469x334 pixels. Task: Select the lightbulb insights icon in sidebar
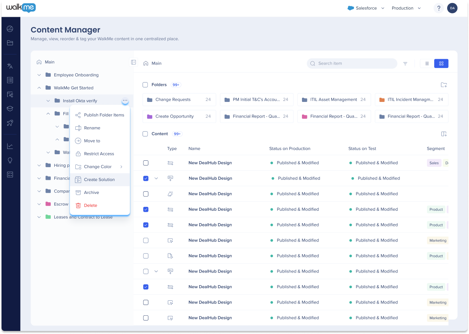[10, 160]
